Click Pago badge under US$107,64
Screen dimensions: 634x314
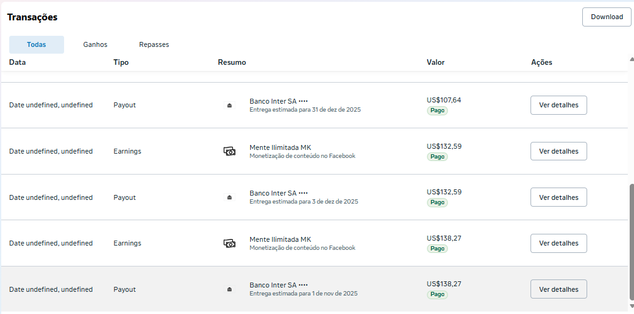(437, 110)
